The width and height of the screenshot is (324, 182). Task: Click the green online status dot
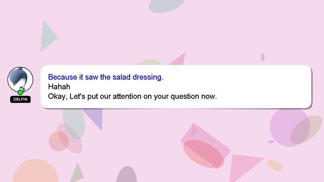(x=20, y=92)
